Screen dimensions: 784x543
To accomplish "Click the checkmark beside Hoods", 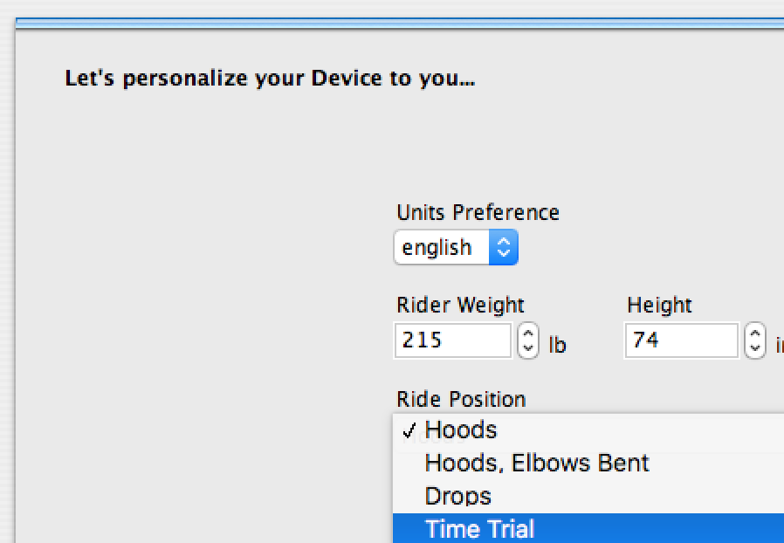I will [x=408, y=430].
